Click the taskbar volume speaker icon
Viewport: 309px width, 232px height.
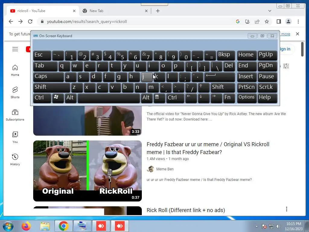click(278, 226)
